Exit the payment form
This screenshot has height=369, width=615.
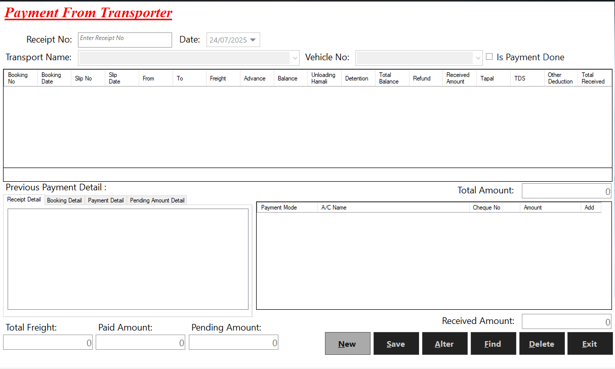590,344
